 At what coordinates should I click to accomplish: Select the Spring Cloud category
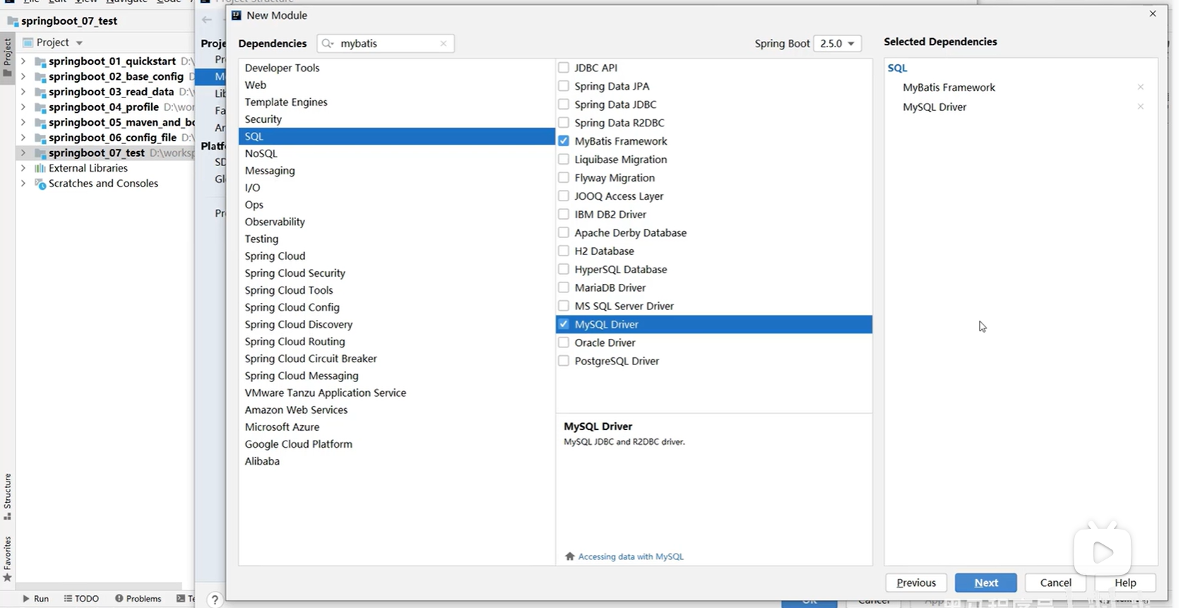coord(397,256)
